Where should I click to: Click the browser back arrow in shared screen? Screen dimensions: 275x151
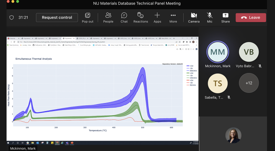(8, 42)
